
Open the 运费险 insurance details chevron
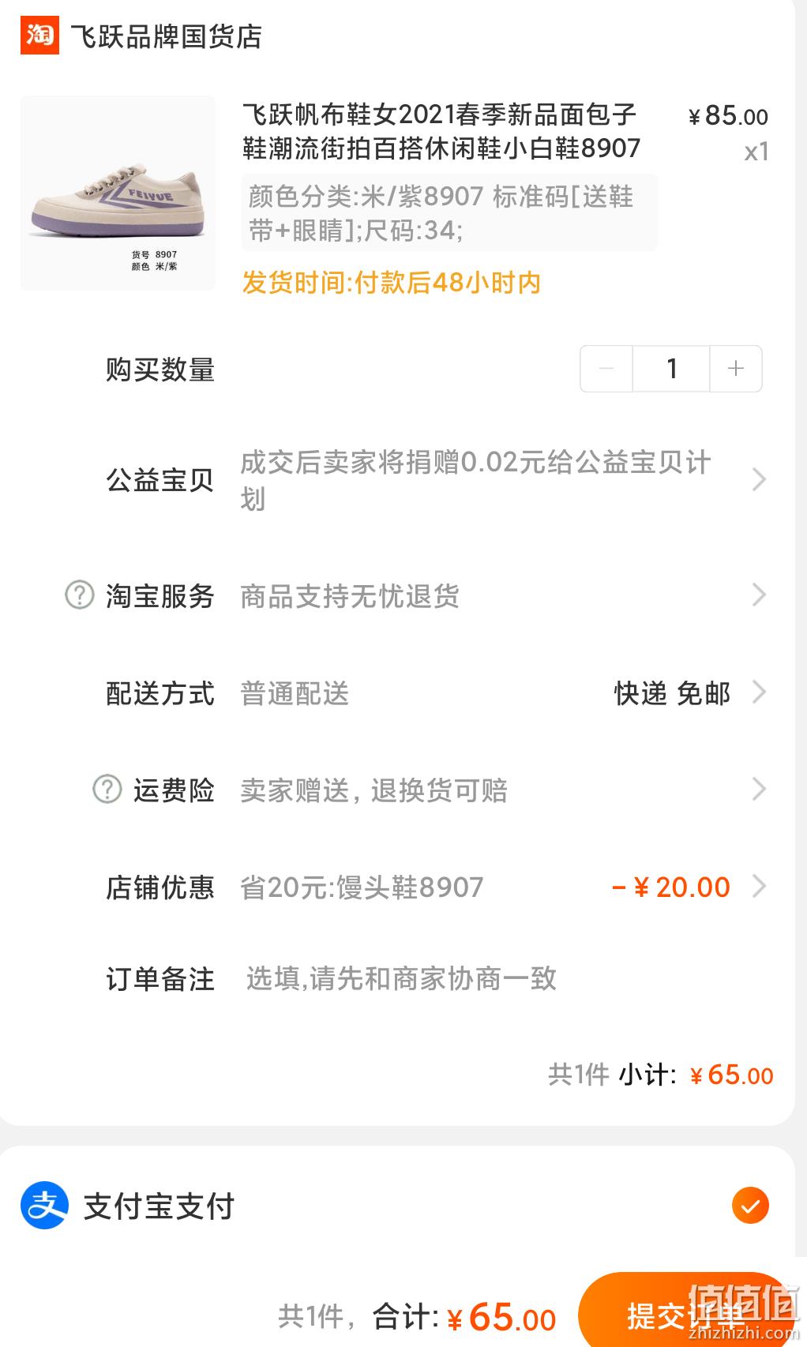(x=759, y=789)
